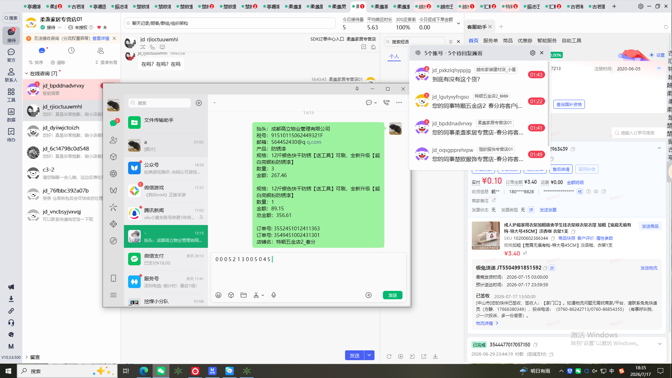This screenshot has width=672, height=378.
Task: Click the announcement megaphone icon in left sidebar
Action: tap(11, 287)
